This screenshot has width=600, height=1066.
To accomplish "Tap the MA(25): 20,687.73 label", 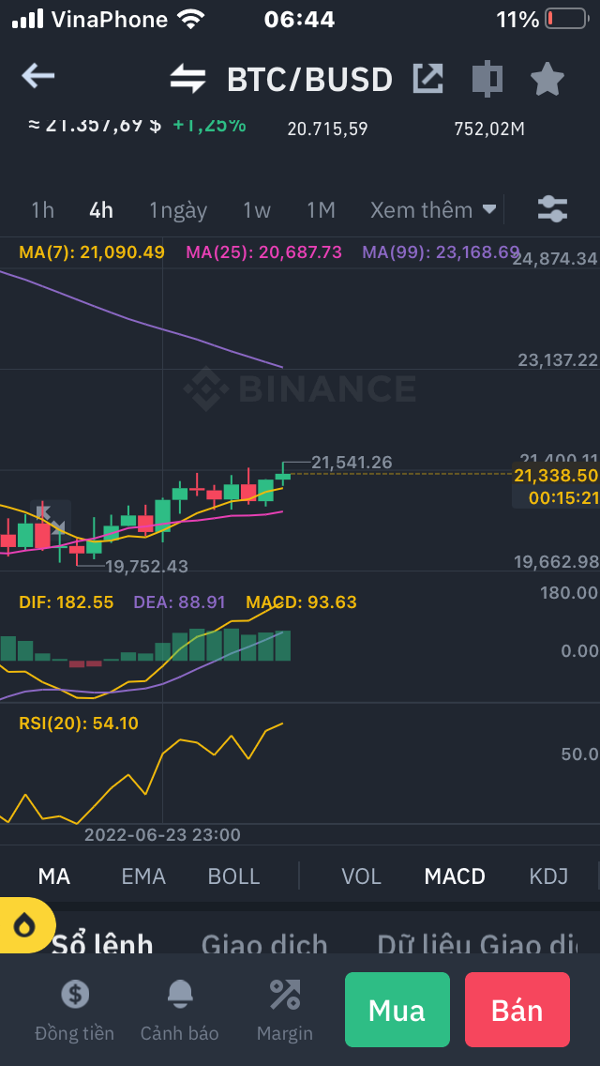I will tap(263, 252).
